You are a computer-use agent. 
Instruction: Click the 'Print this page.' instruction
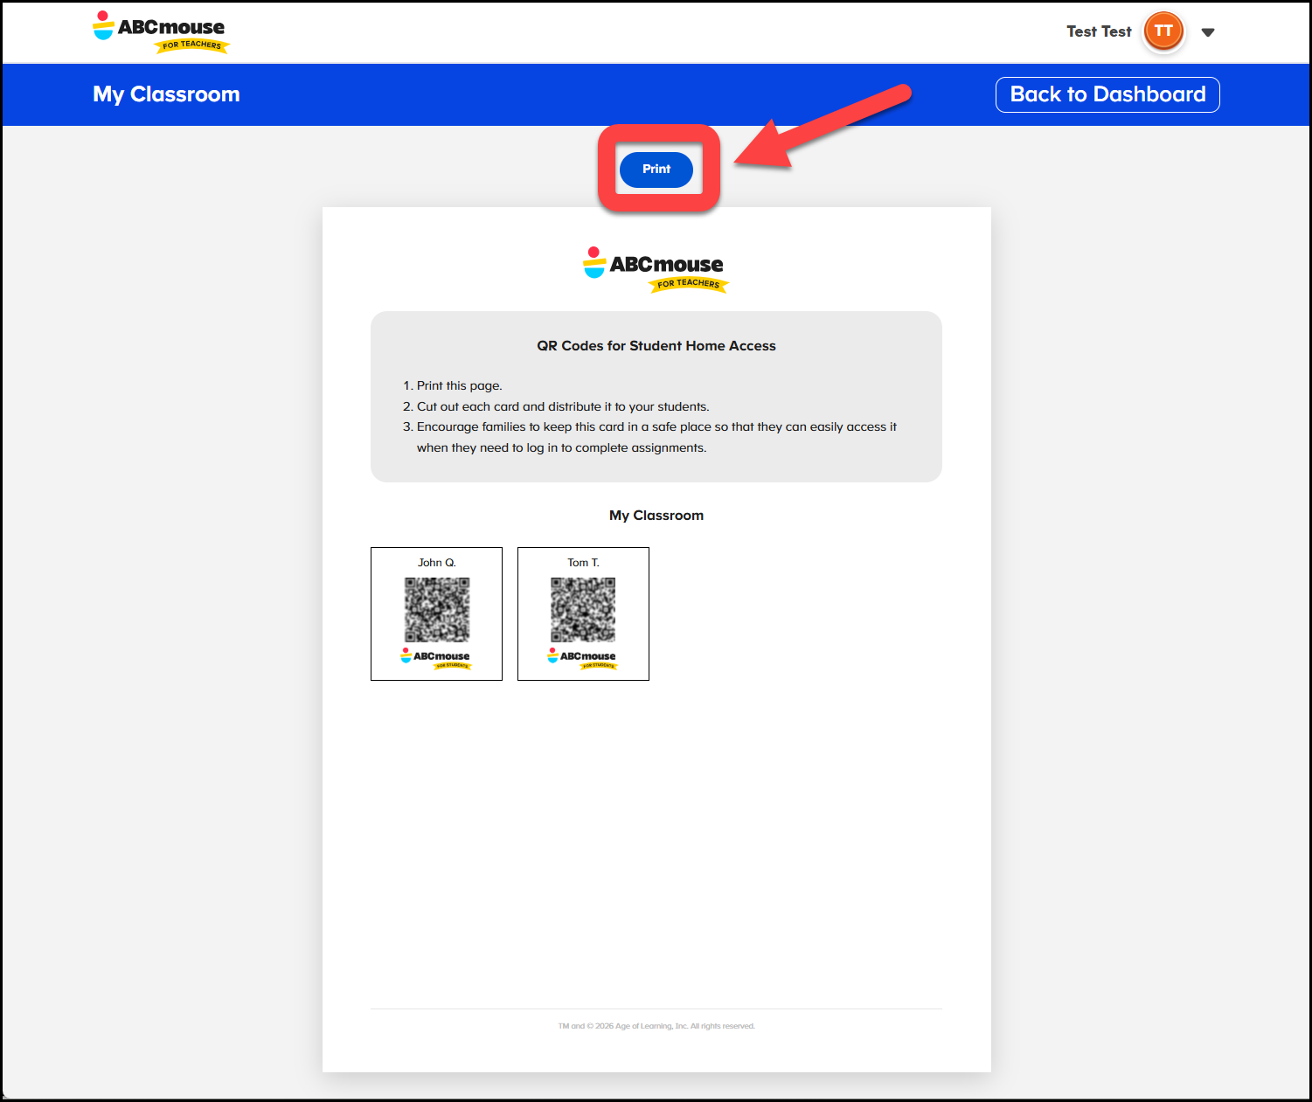[459, 385]
